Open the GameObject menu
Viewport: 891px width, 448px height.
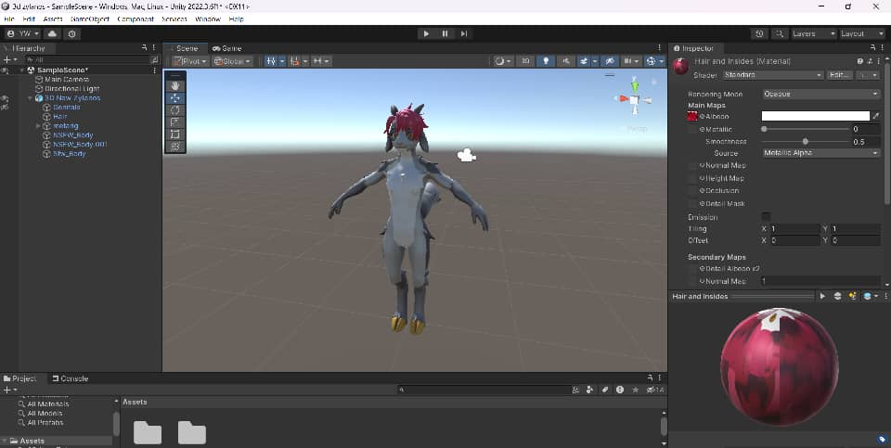[90, 19]
